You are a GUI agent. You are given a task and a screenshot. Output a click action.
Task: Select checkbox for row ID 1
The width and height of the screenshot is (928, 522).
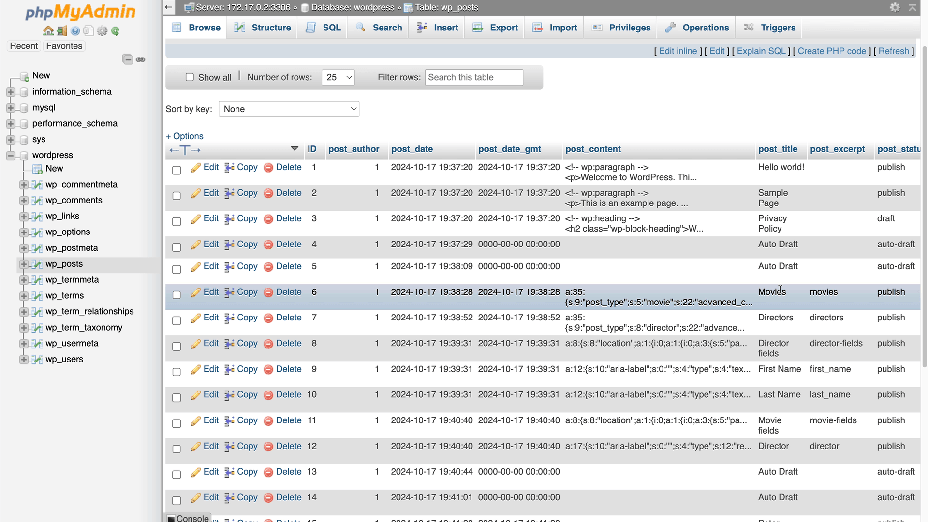(177, 170)
